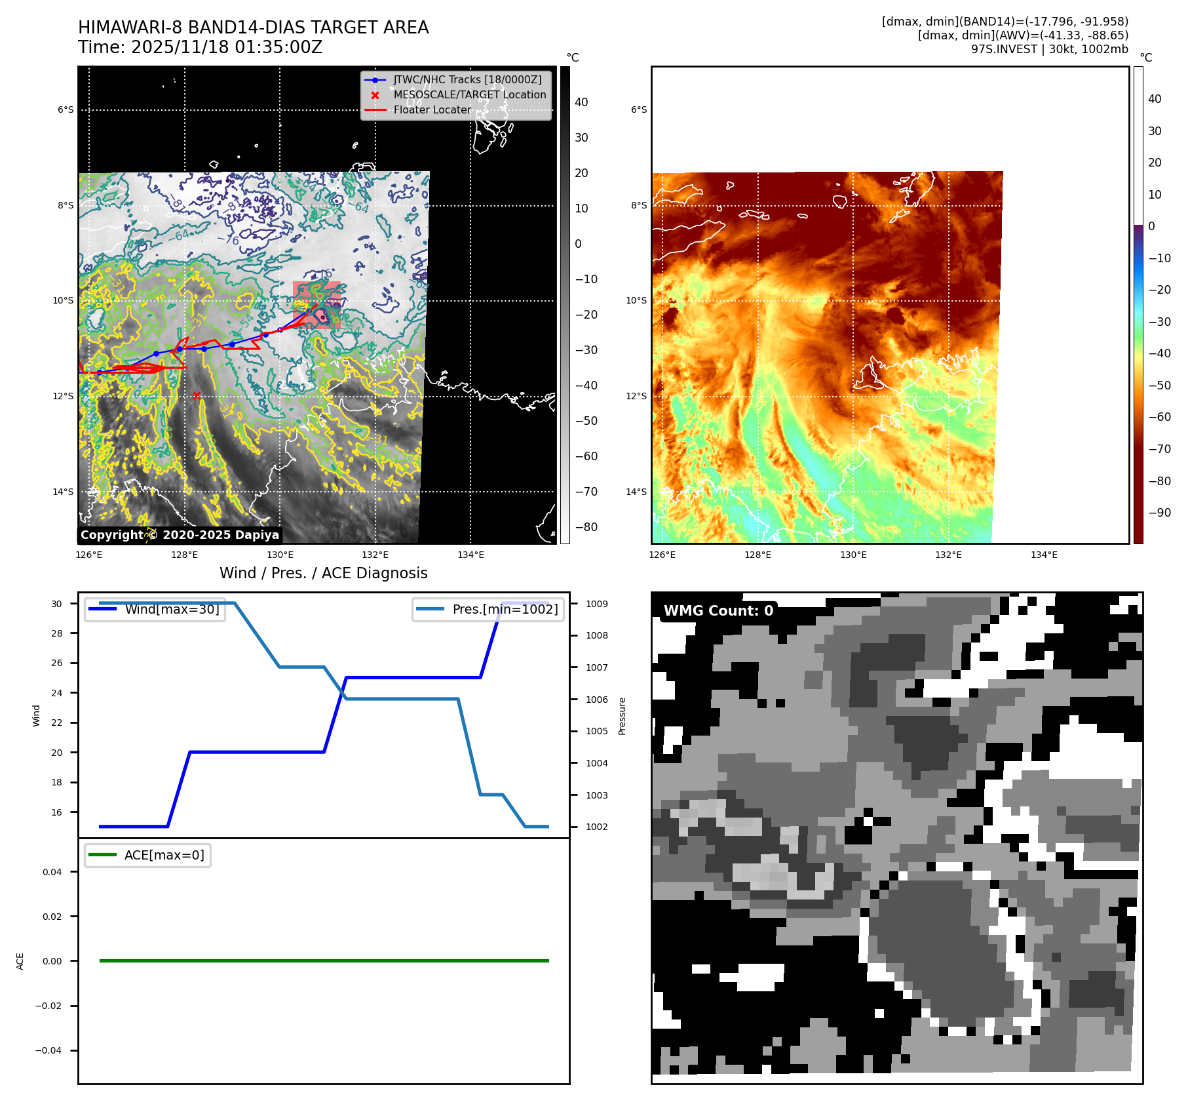
Task: Click the blue dotted line sample for JTWC/NHC Tracks
Action: pos(375,80)
